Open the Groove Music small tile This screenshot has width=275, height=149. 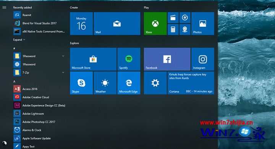point(185,18)
